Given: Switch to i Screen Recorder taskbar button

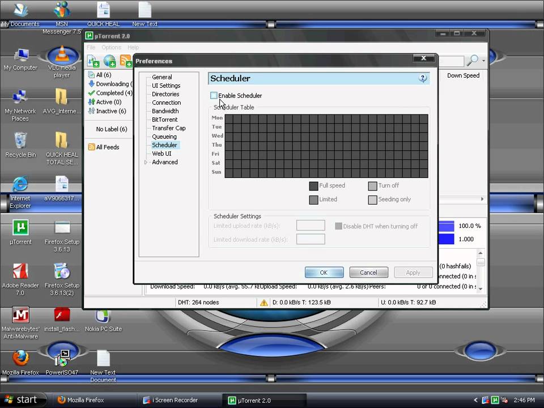Looking at the screenshot, I should point(180,400).
